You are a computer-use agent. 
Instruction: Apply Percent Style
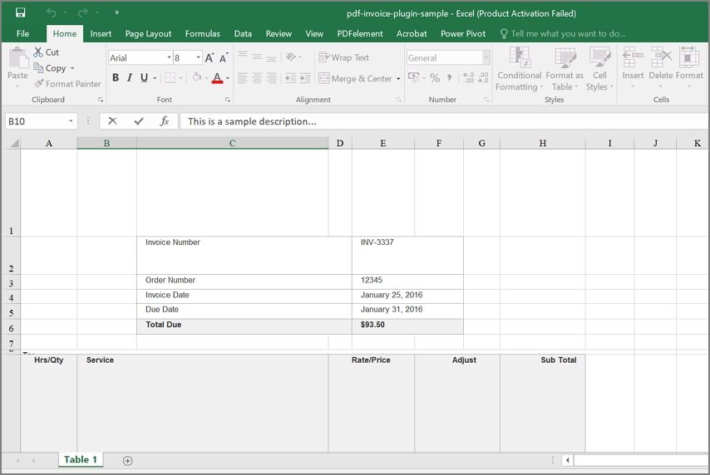435,78
